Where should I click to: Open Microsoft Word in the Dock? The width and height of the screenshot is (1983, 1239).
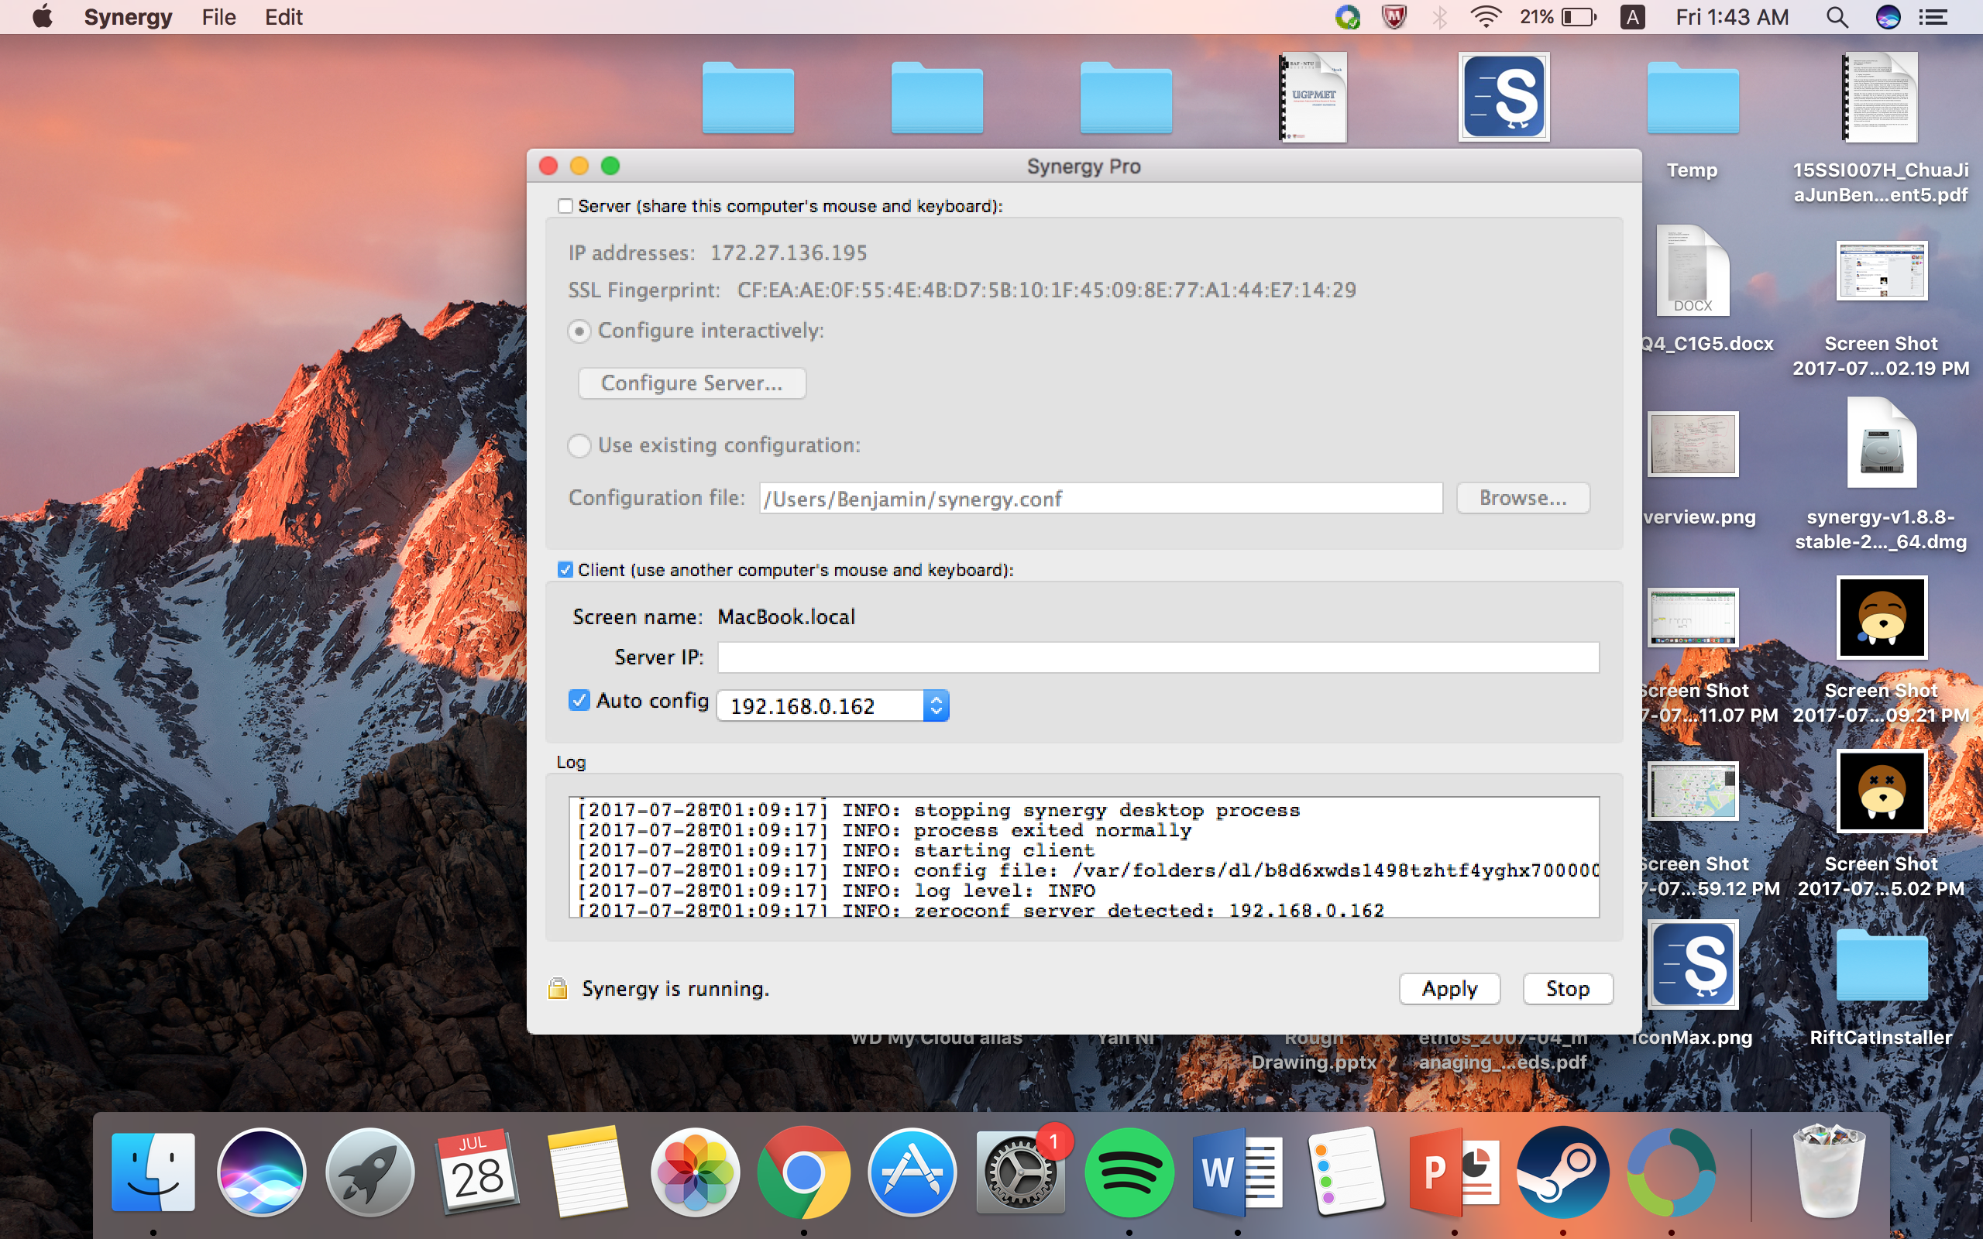pyautogui.click(x=1237, y=1172)
